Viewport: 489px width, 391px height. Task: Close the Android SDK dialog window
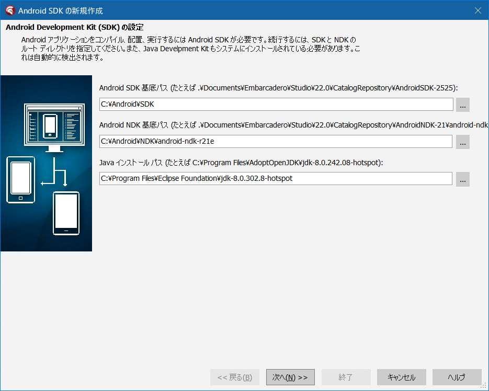point(478,10)
